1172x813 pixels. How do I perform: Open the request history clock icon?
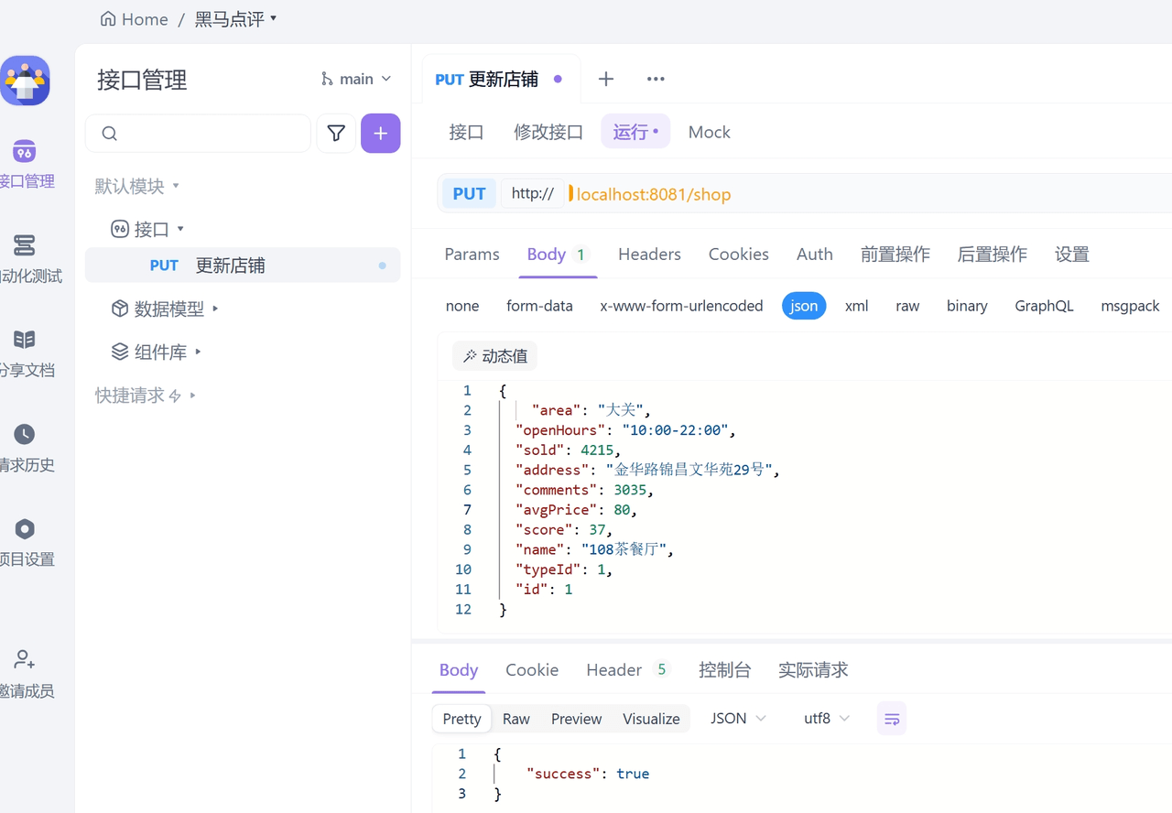[25, 434]
